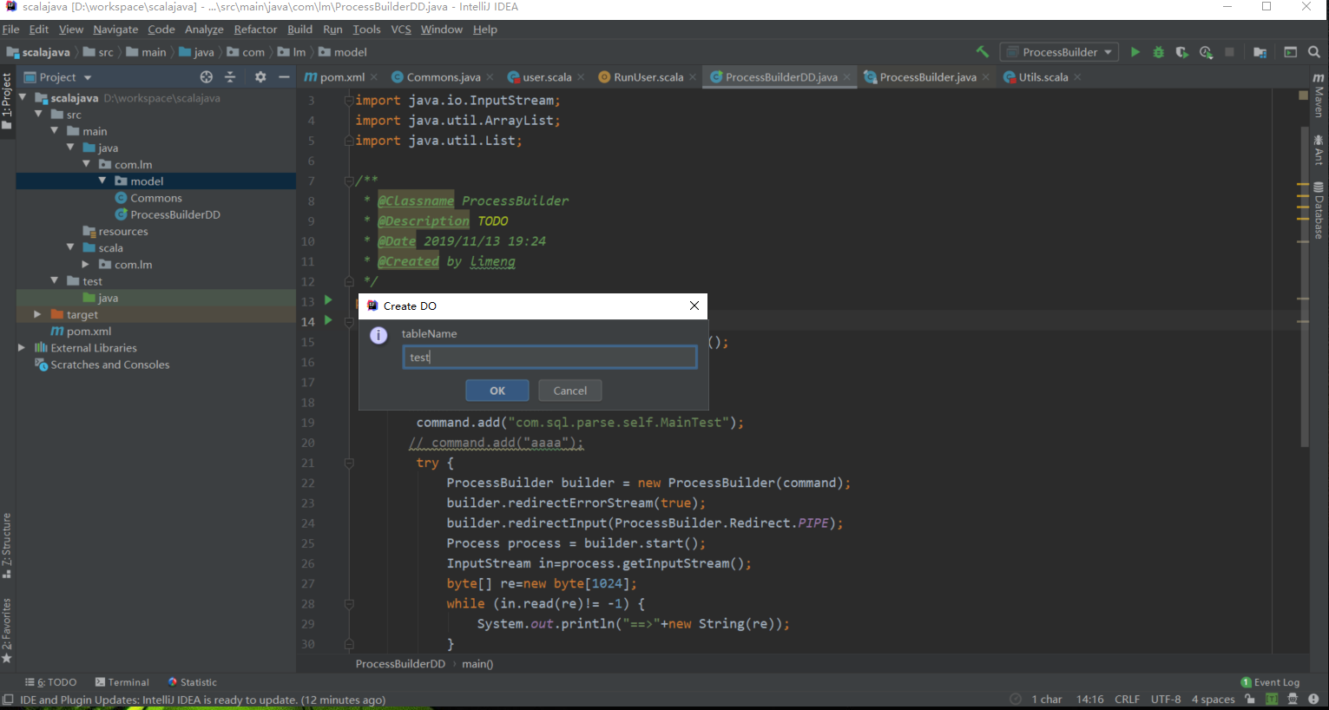Open Project Structure from the toolbar icon
The height and width of the screenshot is (710, 1329).
(1260, 52)
